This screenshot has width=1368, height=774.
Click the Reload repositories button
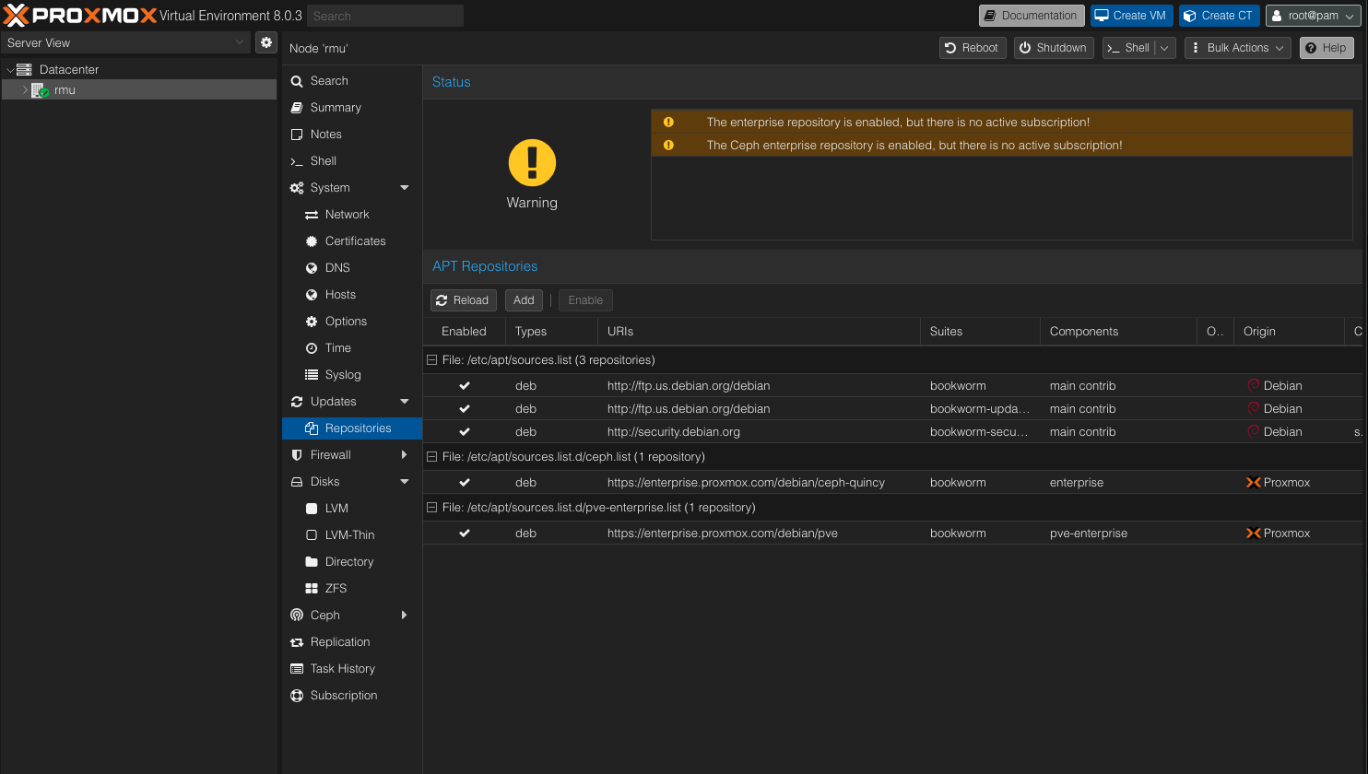pyautogui.click(x=464, y=300)
